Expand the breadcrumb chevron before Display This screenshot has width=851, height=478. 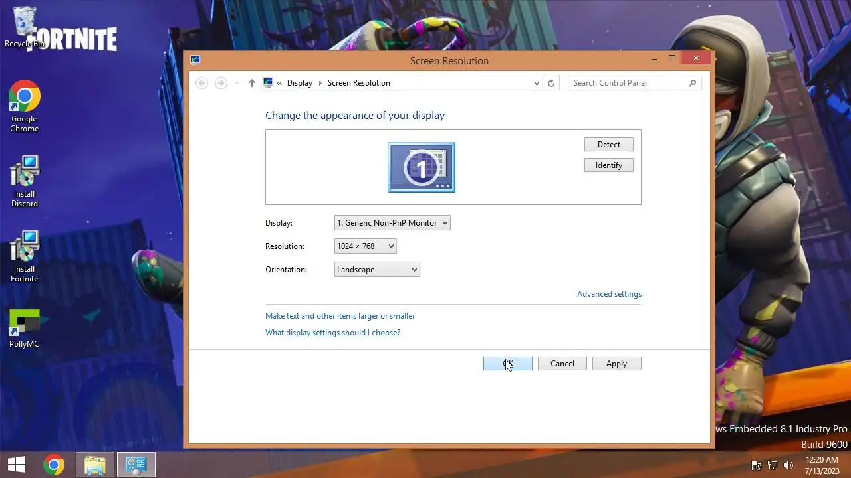click(279, 83)
